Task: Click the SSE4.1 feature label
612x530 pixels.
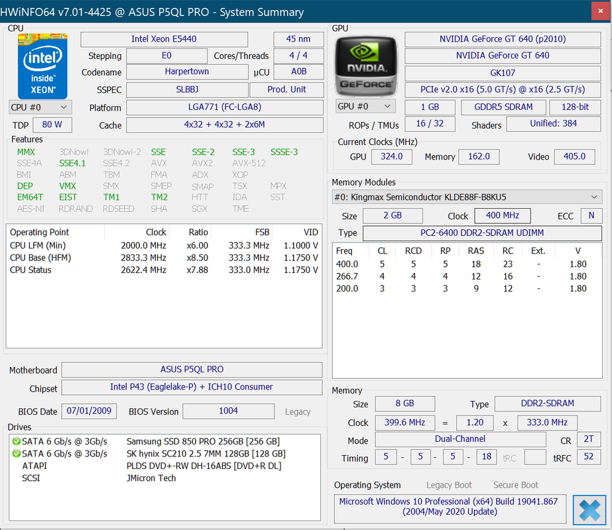Action: [72, 164]
